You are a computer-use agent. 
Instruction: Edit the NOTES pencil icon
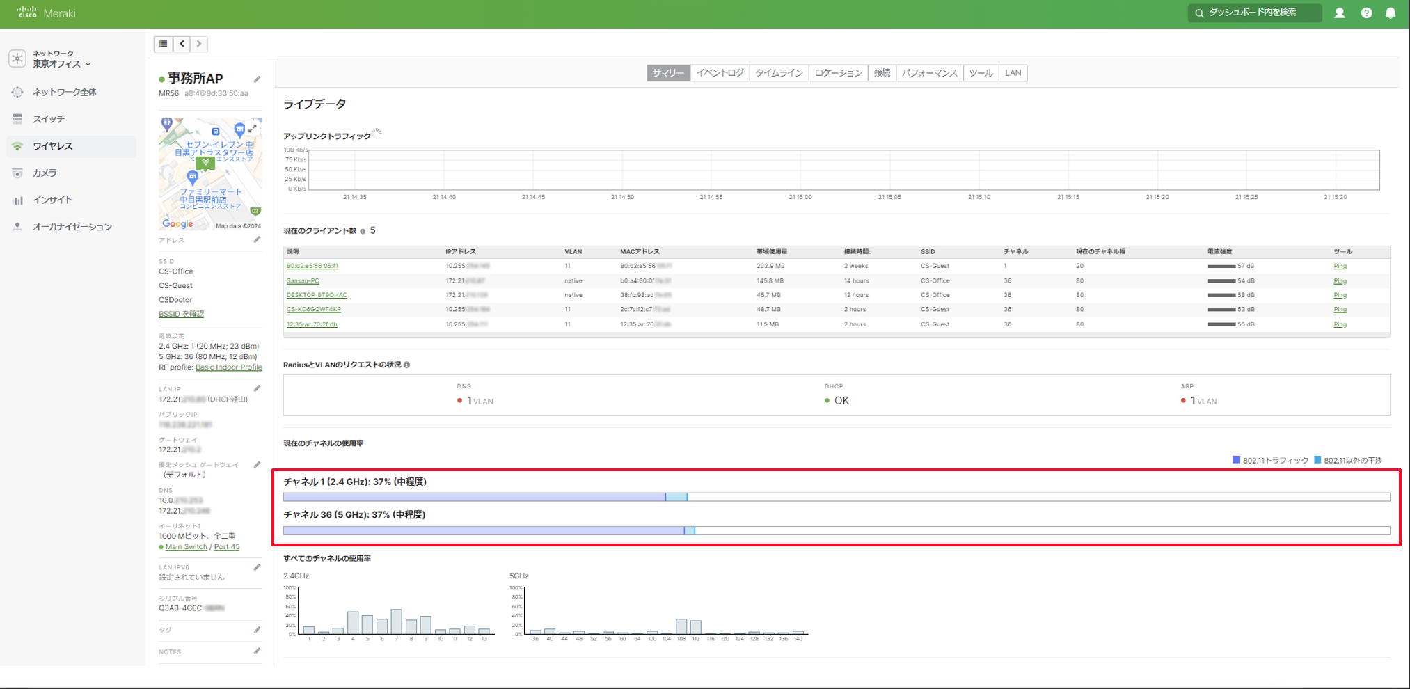click(258, 651)
